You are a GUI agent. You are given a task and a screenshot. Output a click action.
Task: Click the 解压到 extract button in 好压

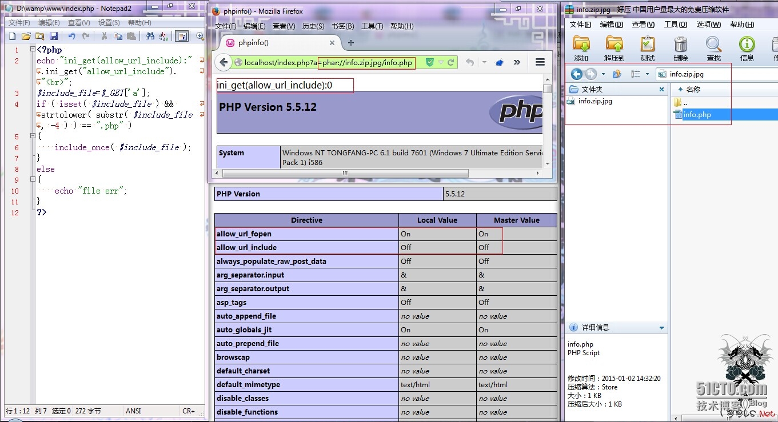pyautogui.click(x=615, y=48)
